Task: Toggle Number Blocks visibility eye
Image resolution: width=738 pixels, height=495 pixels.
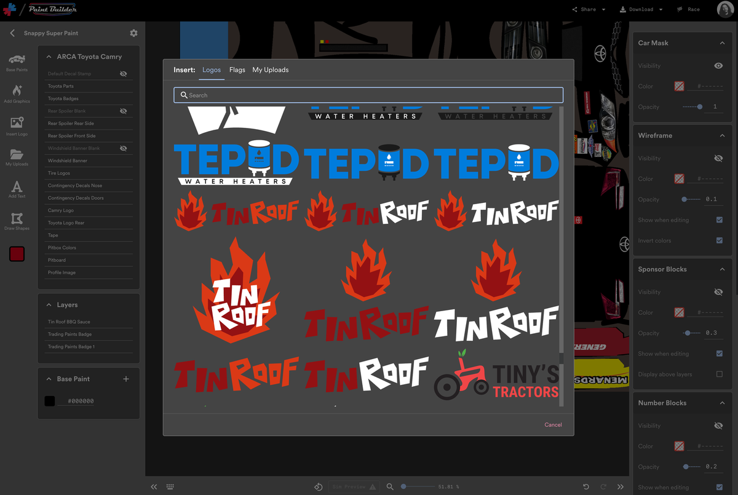Action: 718,426
